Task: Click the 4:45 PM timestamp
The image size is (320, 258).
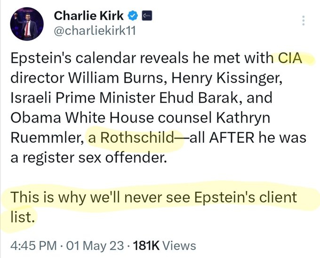Action: (31, 246)
